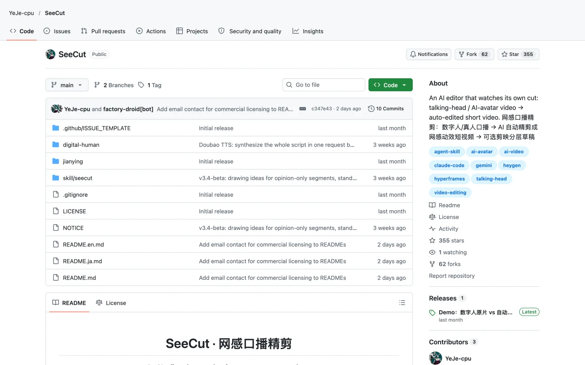Open README.en.md file
Image resolution: width=585 pixels, height=365 pixels.
tap(83, 245)
